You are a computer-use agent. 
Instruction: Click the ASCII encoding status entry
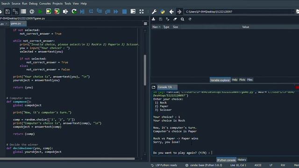tap(258, 165)
